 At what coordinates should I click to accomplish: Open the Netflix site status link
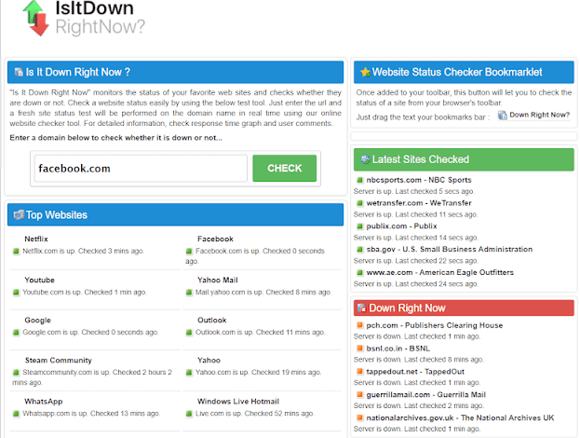[x=36, y=240]
